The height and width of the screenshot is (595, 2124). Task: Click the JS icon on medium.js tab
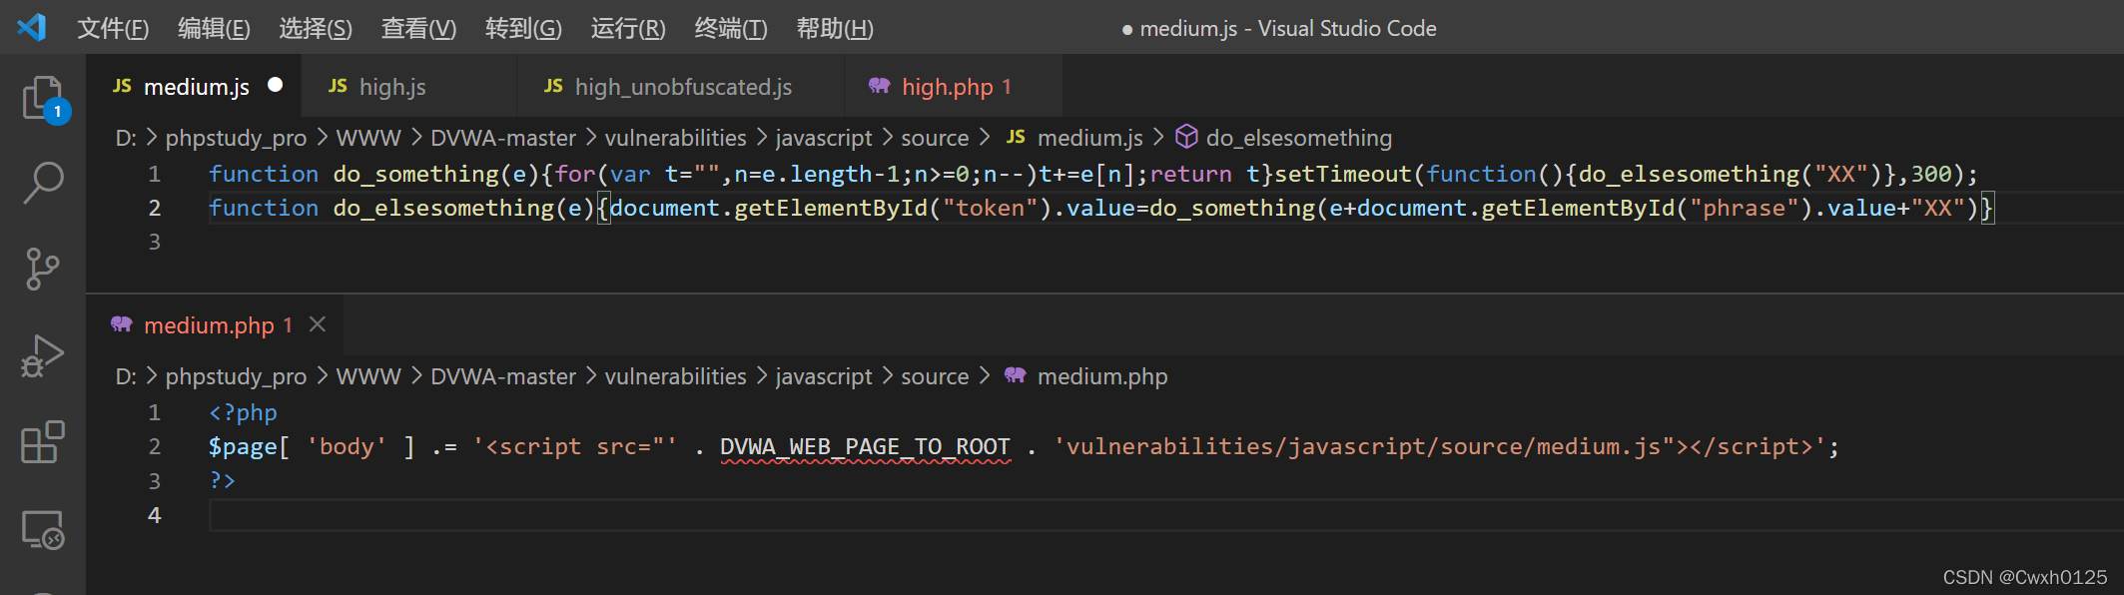pos(122,87)
